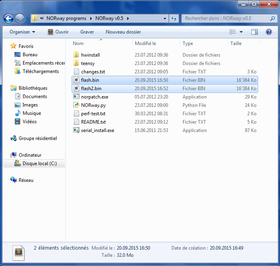280x266 pixels.
Task: Go back with the blue Back arrow
Action: [x=9, y=18]
